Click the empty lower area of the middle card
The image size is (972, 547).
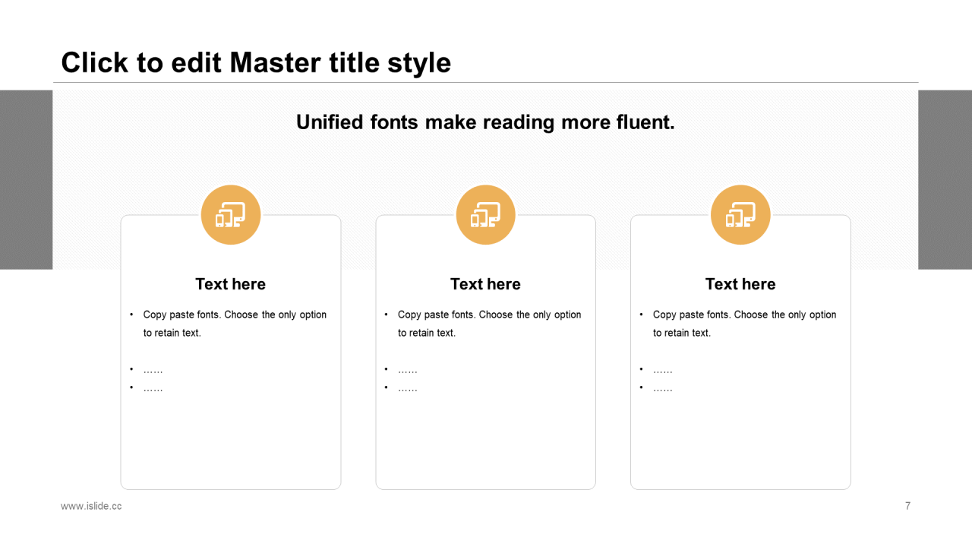pyautogui.click(x=486, y=441)
